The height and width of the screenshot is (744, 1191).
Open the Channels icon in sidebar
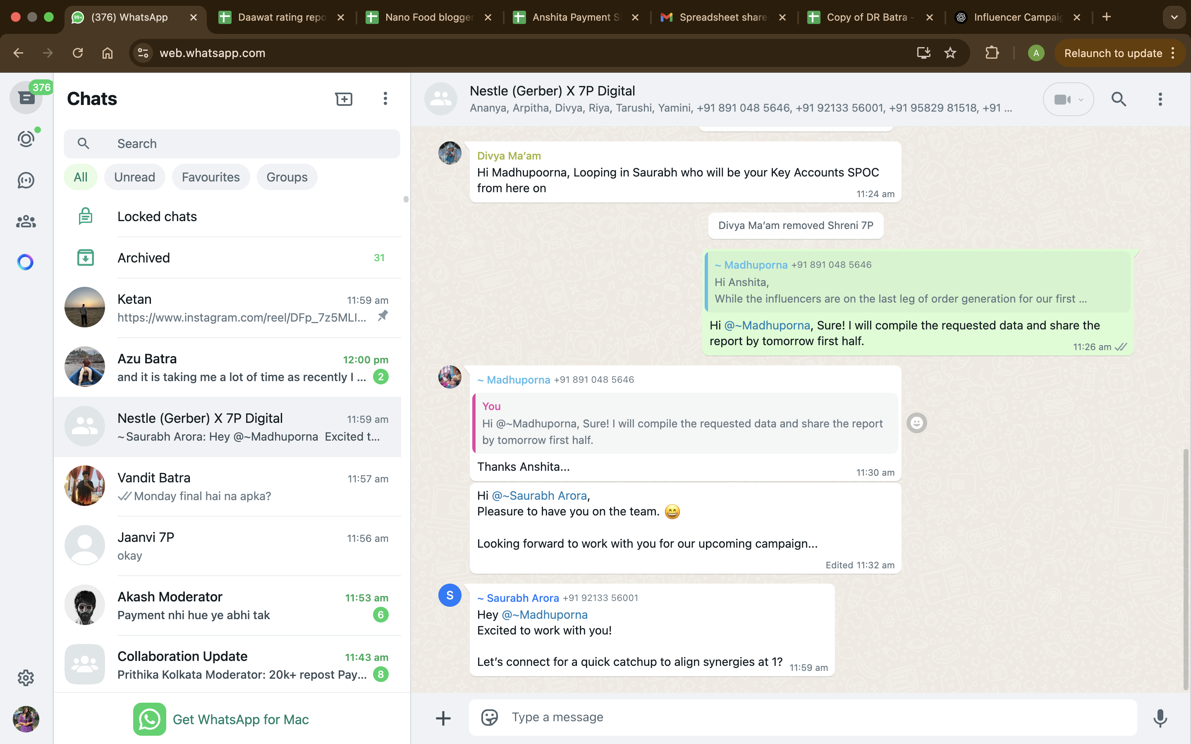tap(26, 180)
